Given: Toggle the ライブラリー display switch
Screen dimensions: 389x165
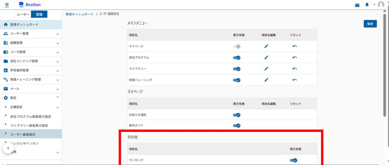Looking at the screenshot, I should tap(237, 69).
